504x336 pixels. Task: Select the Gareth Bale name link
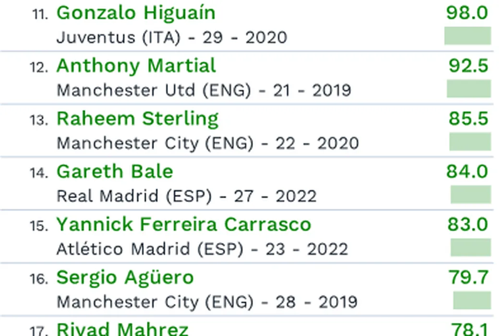coord(115,171)
